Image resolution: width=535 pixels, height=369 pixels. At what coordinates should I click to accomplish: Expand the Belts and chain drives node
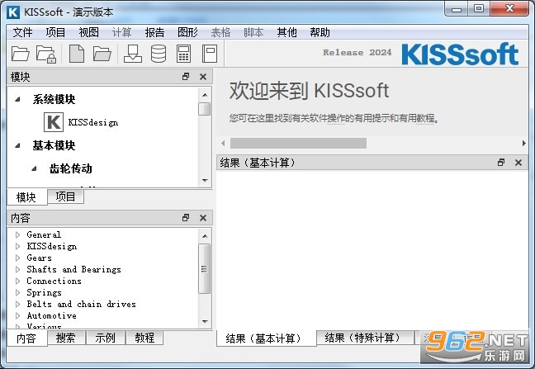tap(17, 304)
